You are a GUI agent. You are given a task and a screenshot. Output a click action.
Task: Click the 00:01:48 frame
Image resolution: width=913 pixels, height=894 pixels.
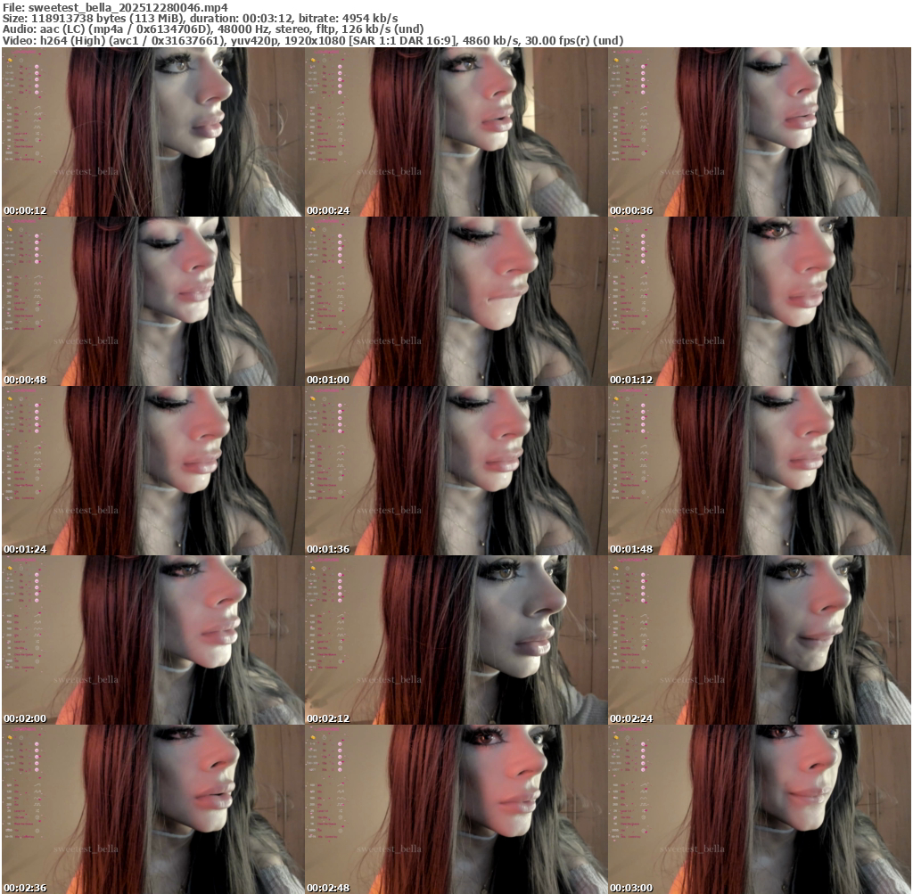[759, 471]
